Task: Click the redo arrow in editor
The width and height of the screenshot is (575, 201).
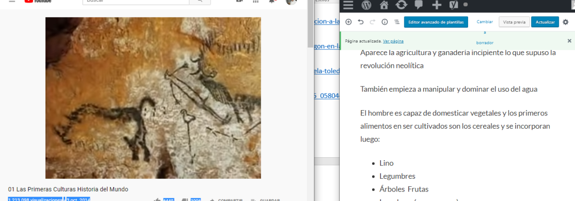Action: (x=373, y=22)
